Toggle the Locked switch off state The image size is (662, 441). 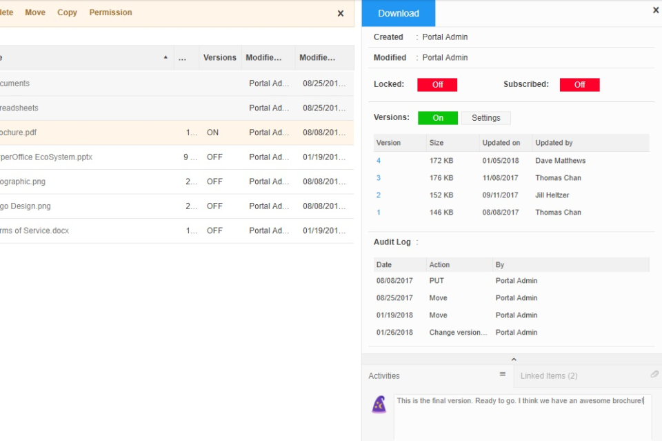coord(437,84)
